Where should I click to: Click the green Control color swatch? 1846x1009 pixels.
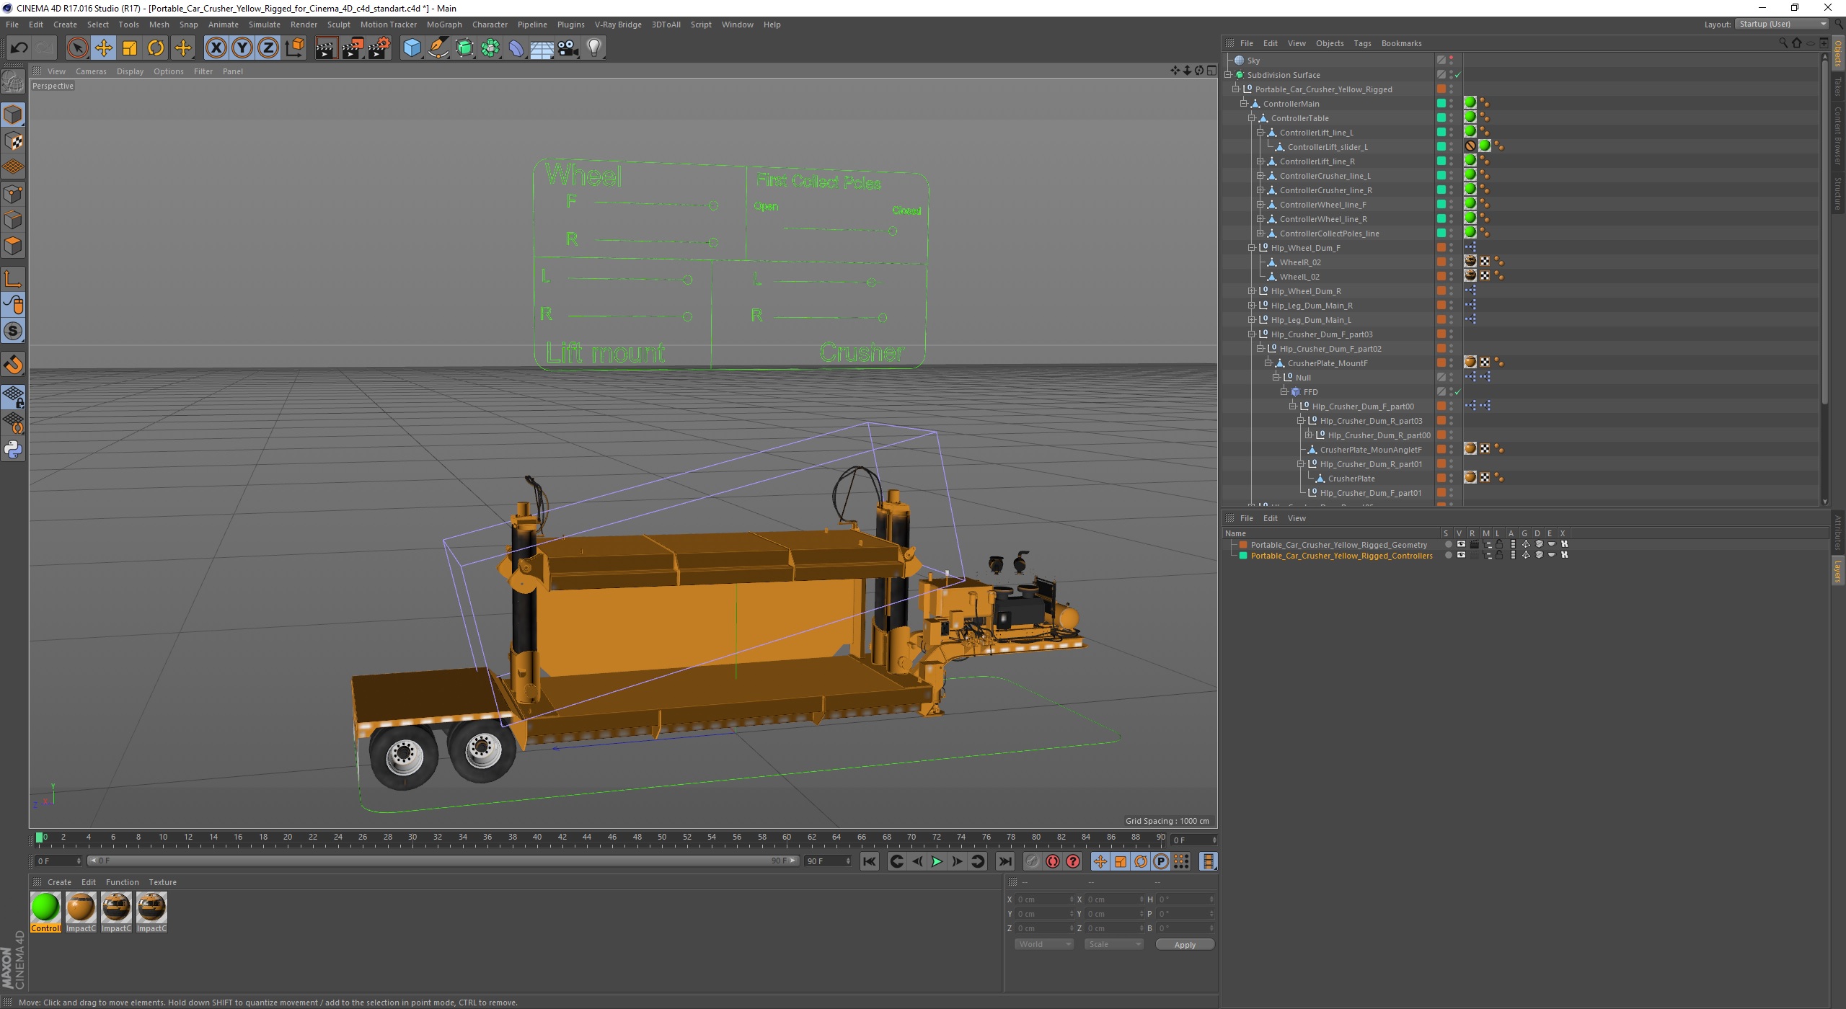[x=45, y=907]
